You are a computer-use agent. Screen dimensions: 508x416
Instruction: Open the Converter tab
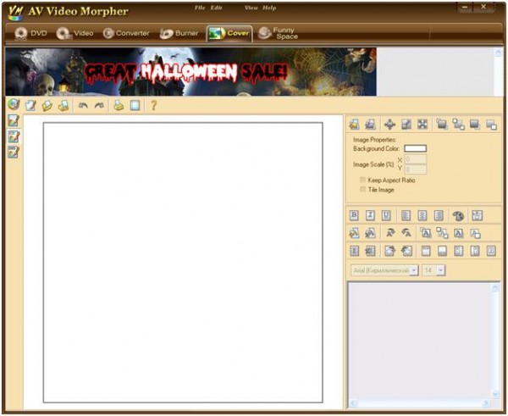126,33
